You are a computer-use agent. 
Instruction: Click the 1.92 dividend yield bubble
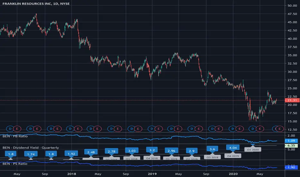[x=71, y=154]
